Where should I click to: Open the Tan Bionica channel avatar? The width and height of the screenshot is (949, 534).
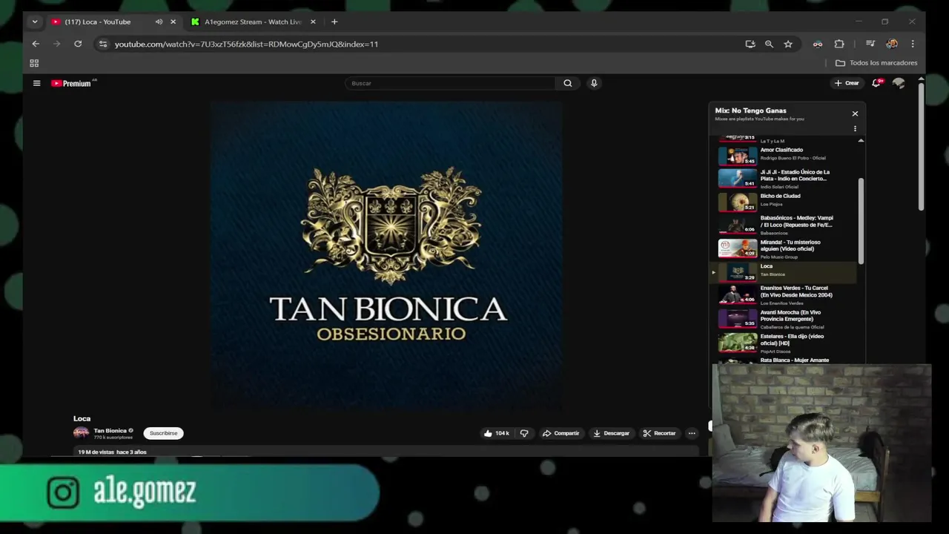pos(81,433)
